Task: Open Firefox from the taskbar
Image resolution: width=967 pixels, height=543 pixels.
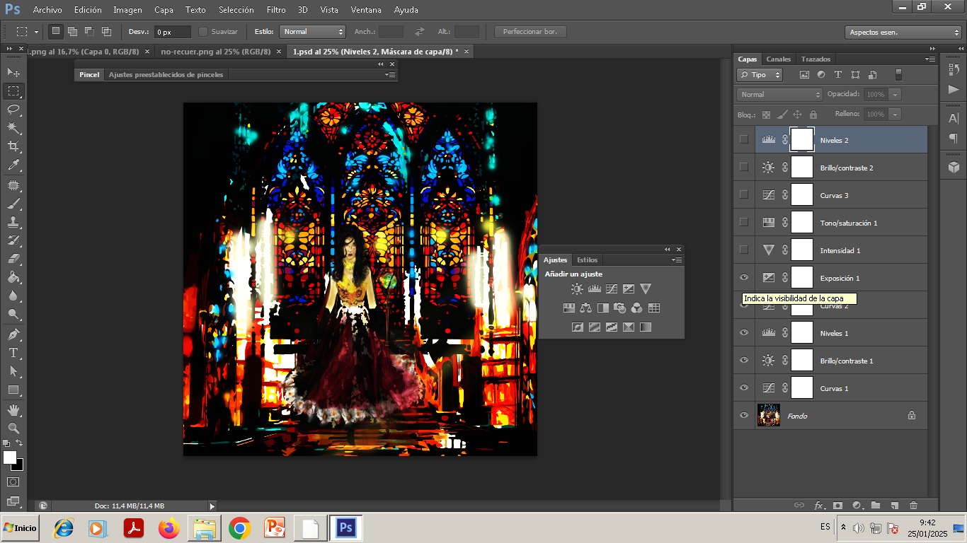Action: pos(168,528)
